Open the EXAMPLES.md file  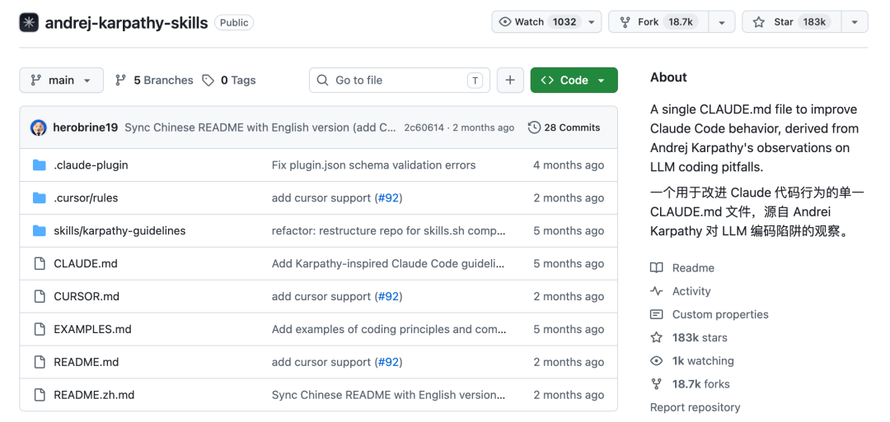(x=92, y=330)
